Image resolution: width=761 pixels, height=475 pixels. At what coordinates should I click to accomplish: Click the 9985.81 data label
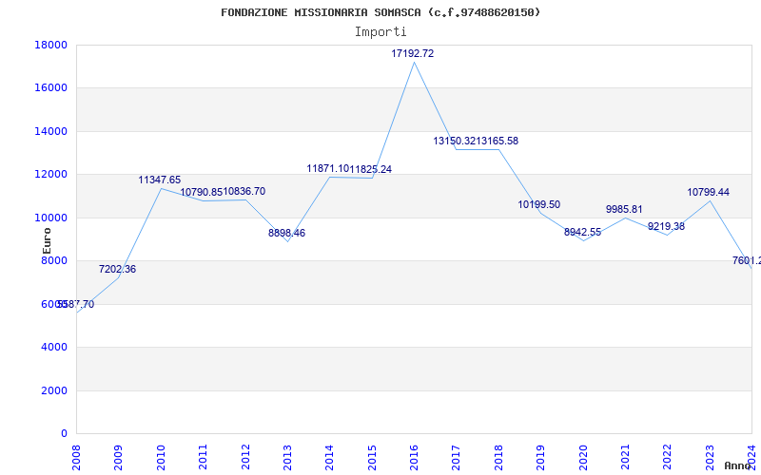tap(624, 209)
